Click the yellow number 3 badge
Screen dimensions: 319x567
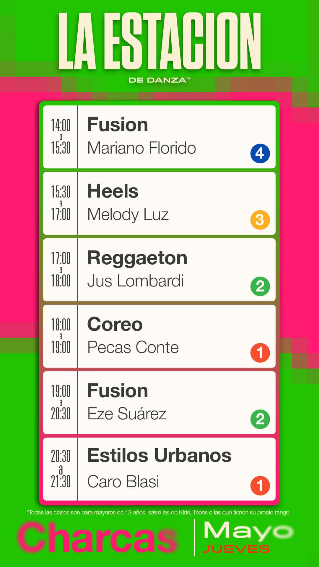260,220
